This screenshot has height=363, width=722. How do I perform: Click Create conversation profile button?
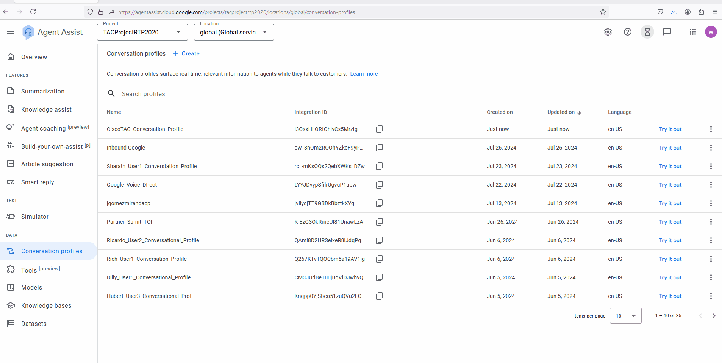click(186, 53)
